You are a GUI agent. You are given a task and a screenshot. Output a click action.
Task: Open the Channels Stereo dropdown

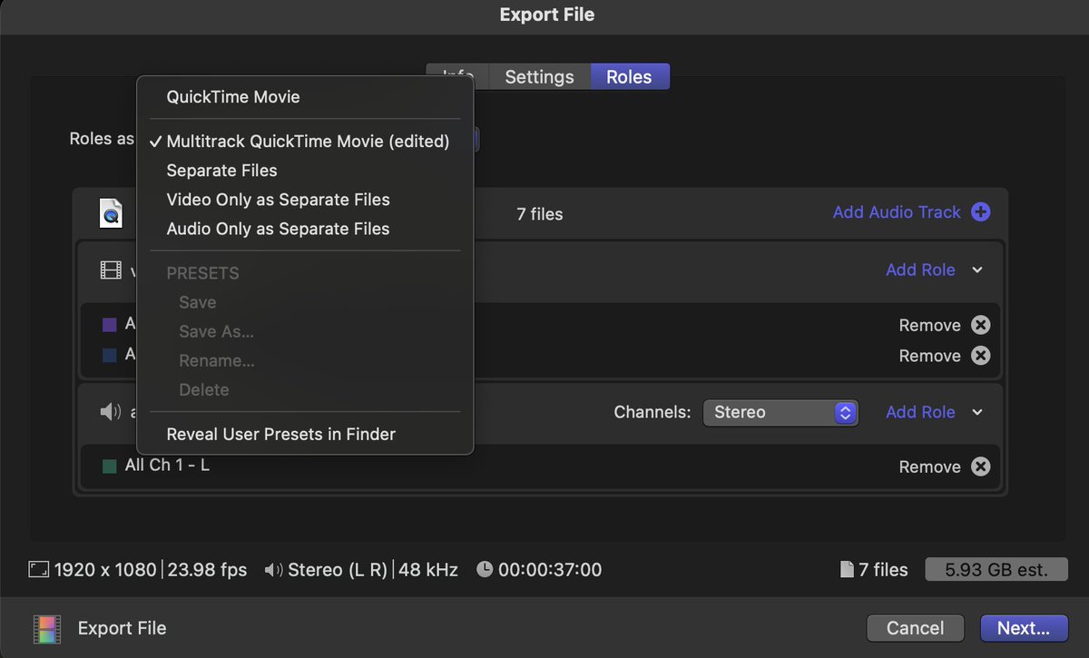(x=780, y=412)
